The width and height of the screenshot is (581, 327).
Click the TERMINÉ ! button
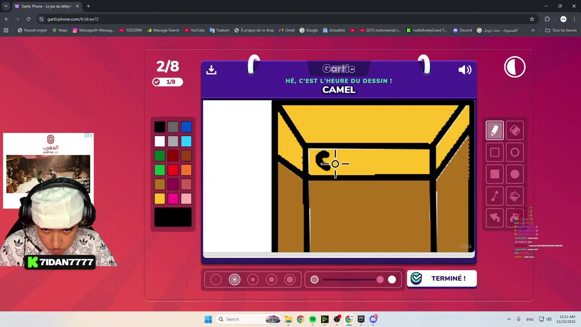(x=442, y=278)
